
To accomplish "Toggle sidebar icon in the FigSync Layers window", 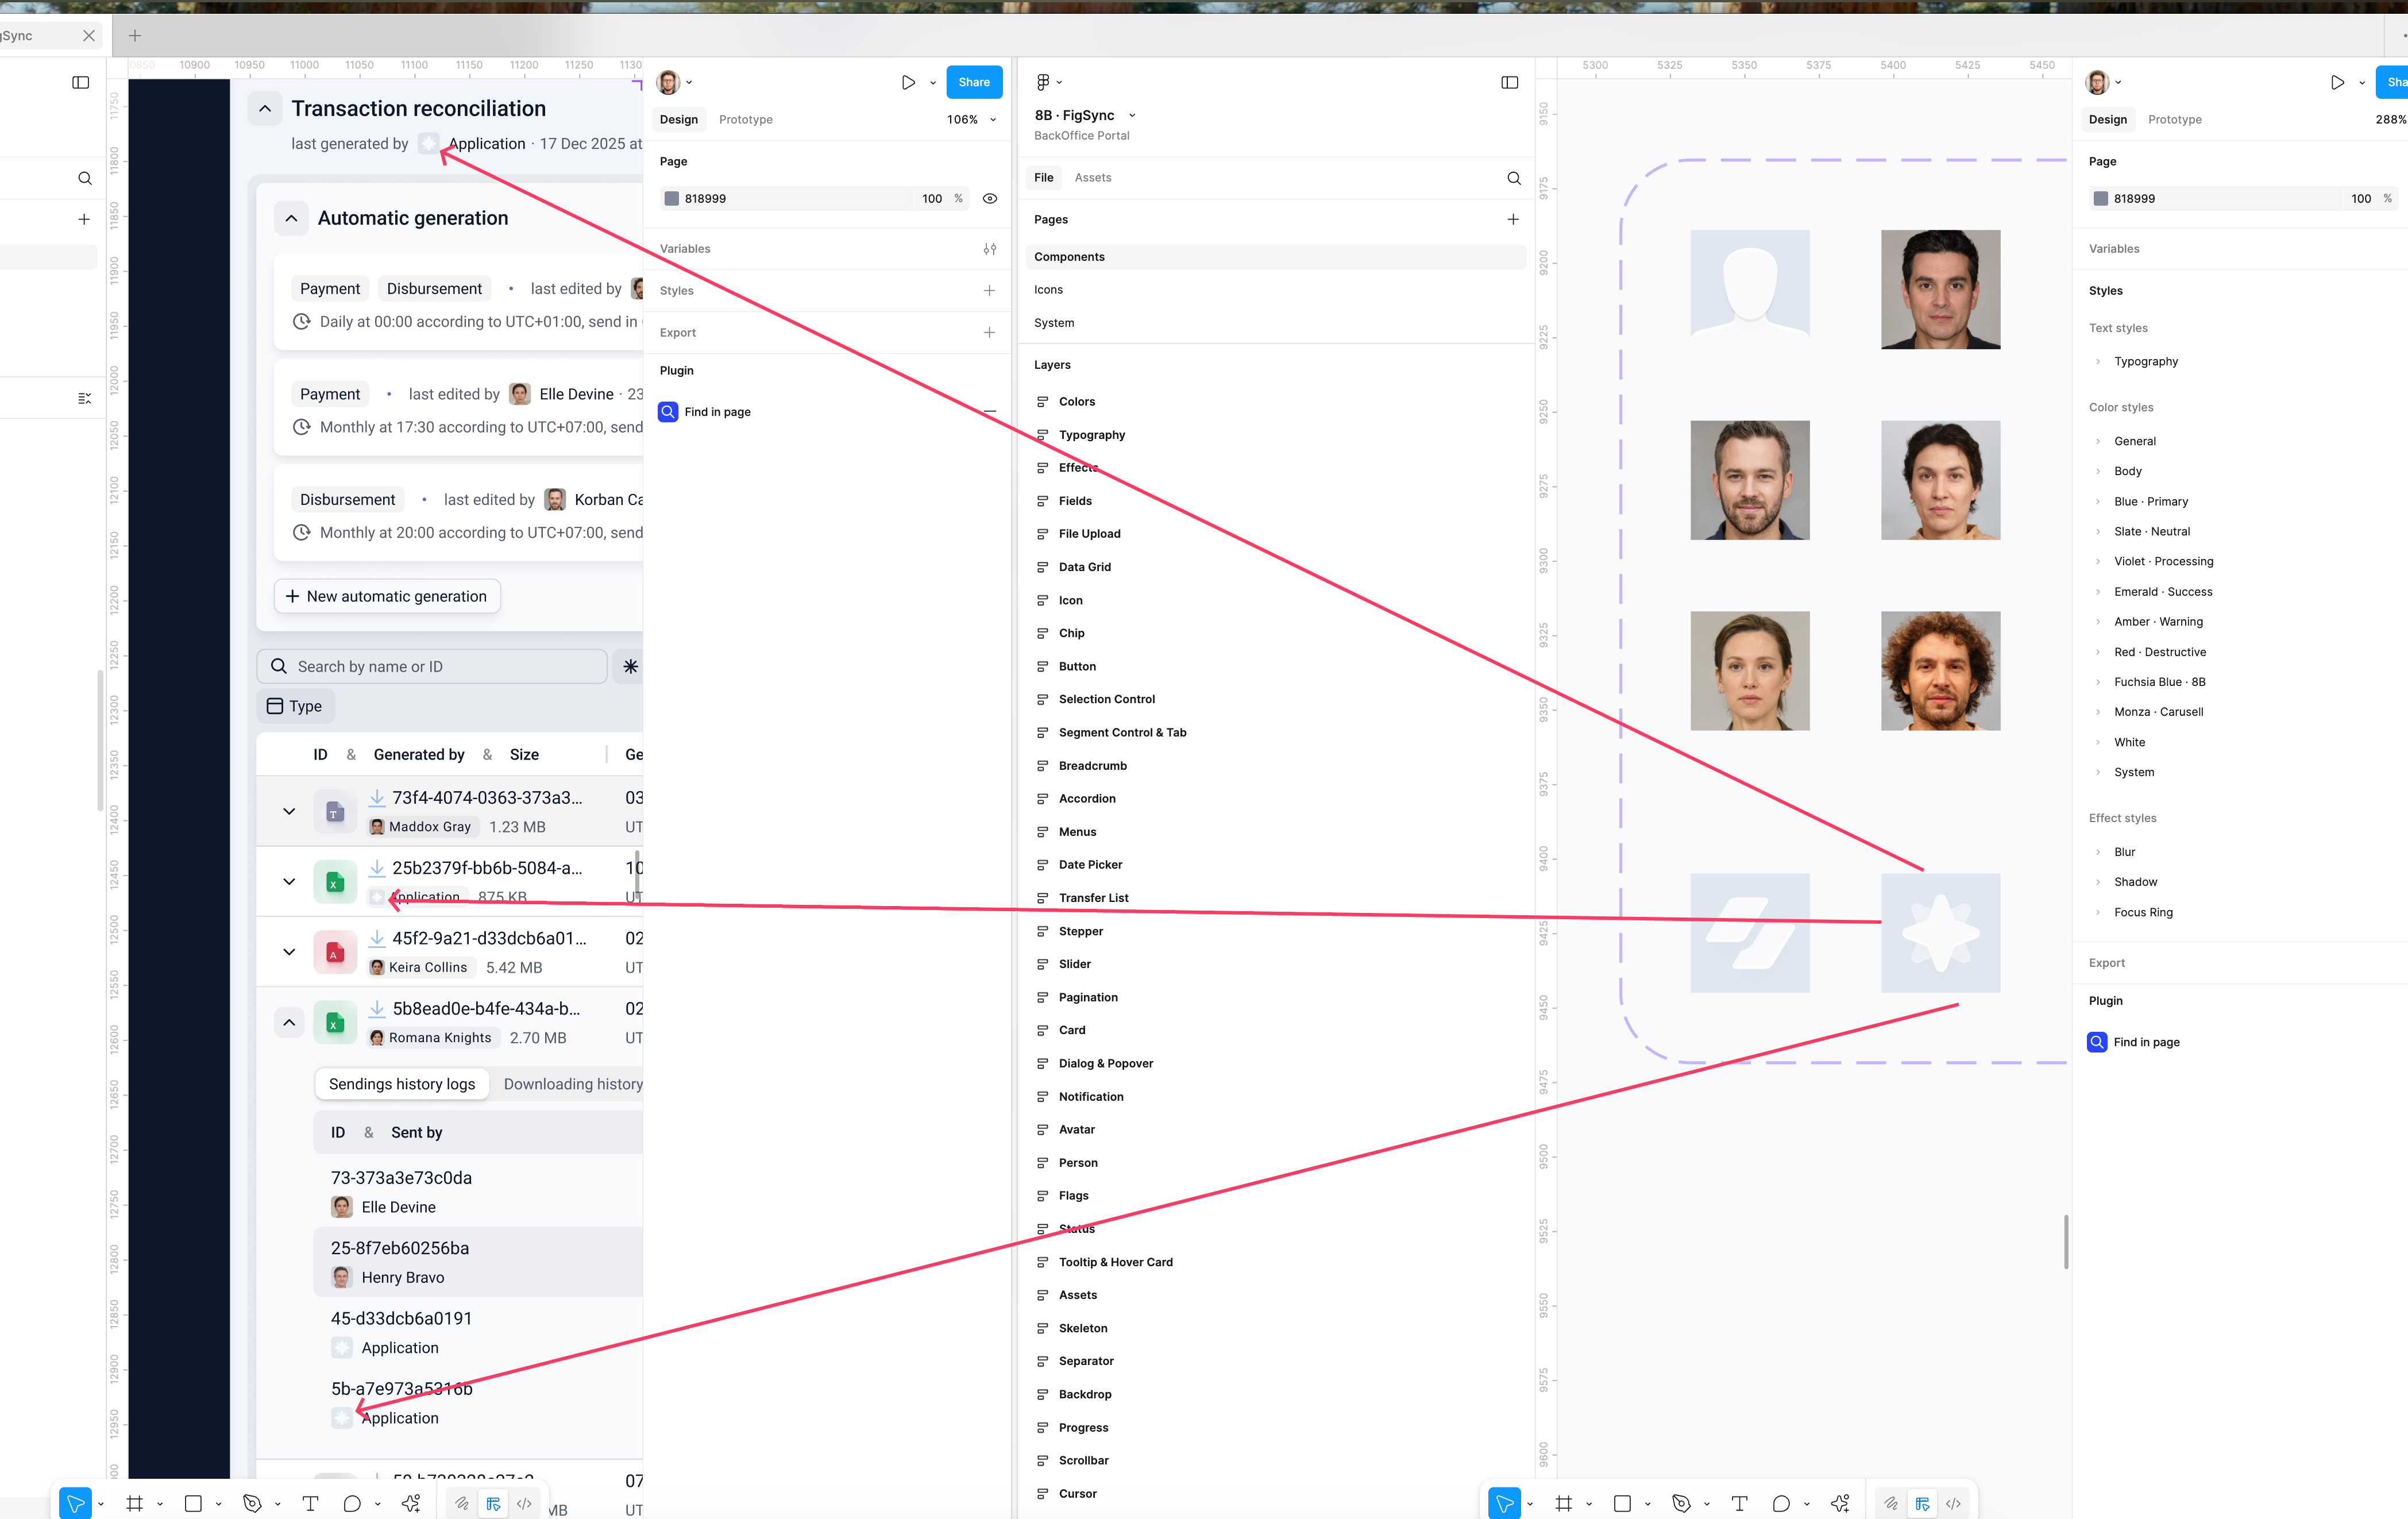I will point(1510,82).
